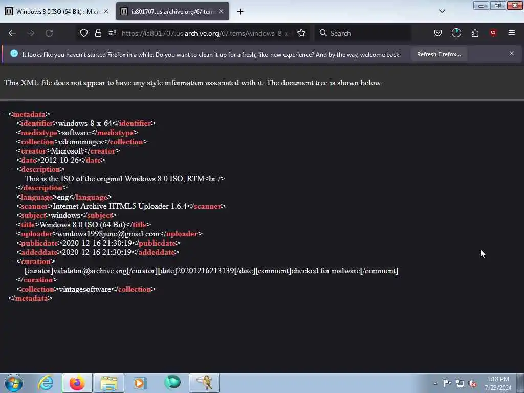The height and width of the screenshot is (393, 524).
Task: Launch Internet Explorer from taskbar
Action: point(46,383)
